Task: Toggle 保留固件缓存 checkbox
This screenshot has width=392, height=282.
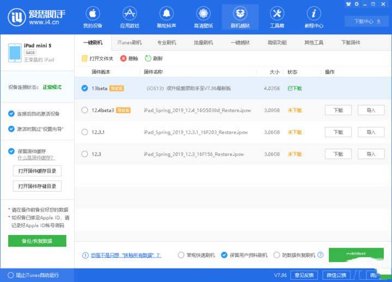Action: (x=11, y=151)
